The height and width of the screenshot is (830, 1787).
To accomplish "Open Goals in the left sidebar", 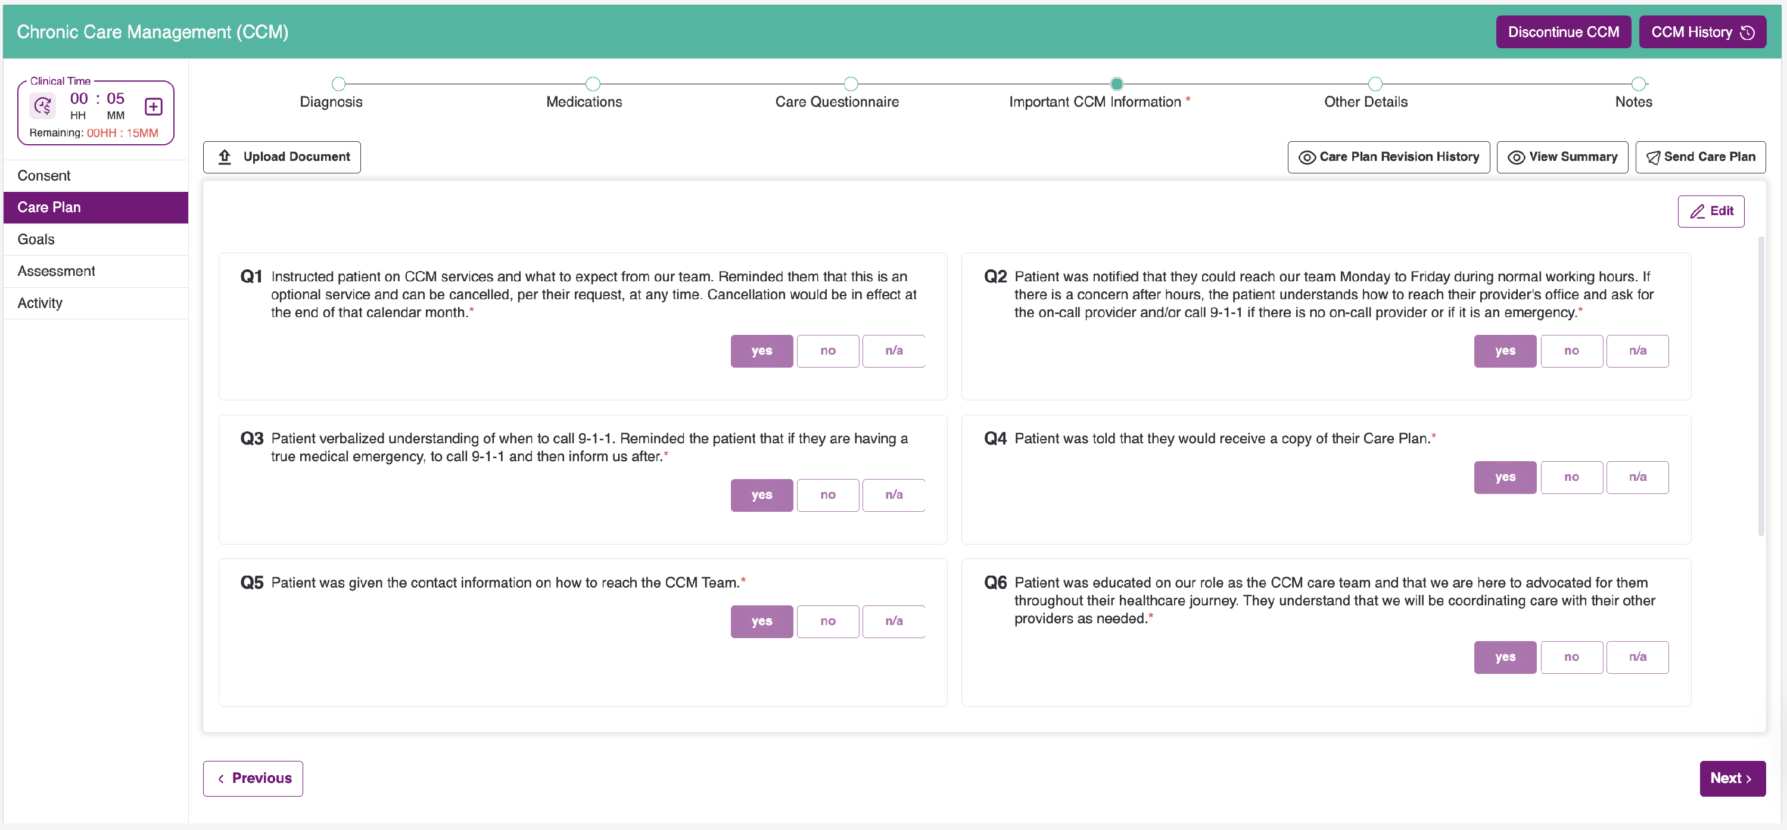I will pyautogui.click(x=36, y=240).
